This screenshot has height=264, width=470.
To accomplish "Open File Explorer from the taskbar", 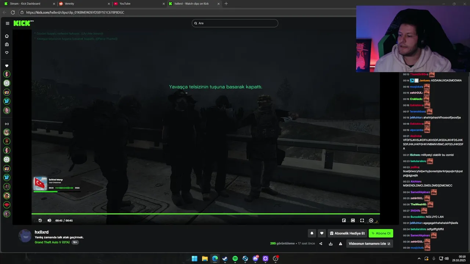I will click(x=205, y=258).
